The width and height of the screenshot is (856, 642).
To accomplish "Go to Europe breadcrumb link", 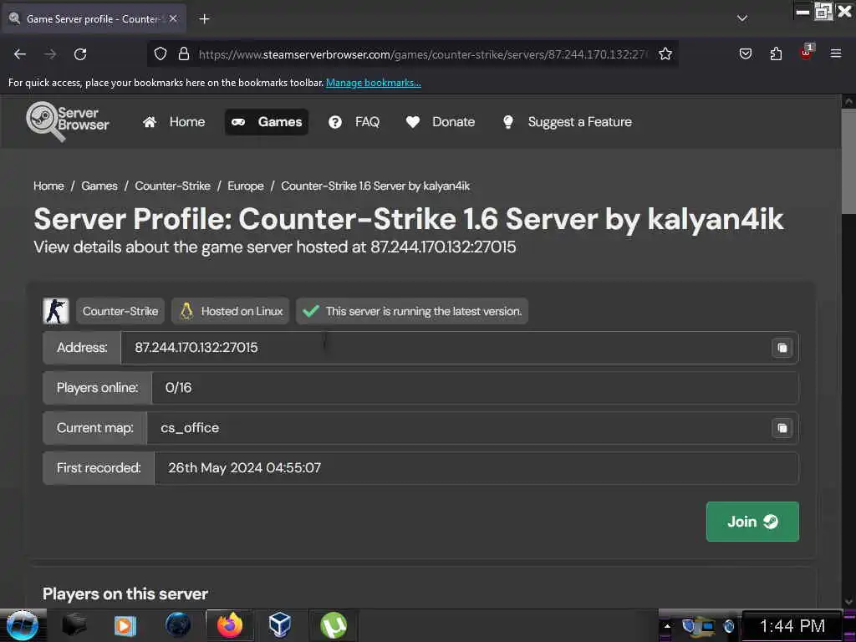I will click(246, 186).
